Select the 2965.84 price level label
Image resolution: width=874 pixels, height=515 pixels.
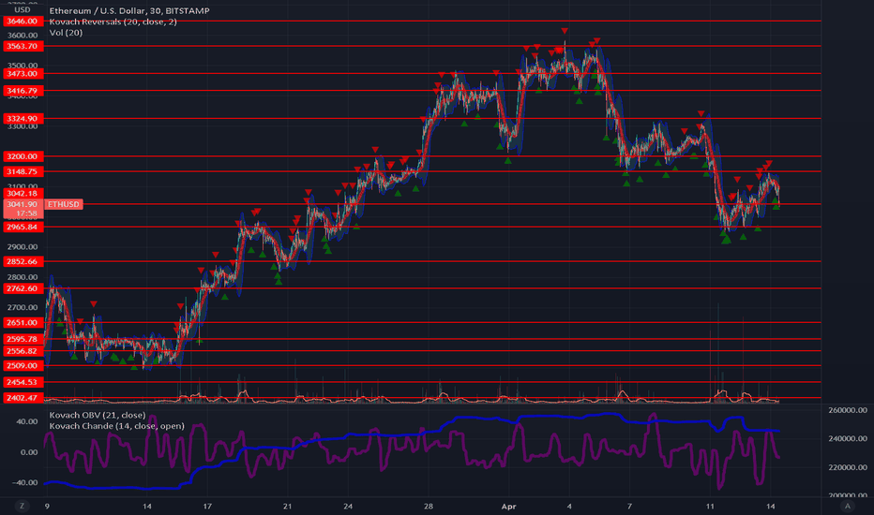23,228
